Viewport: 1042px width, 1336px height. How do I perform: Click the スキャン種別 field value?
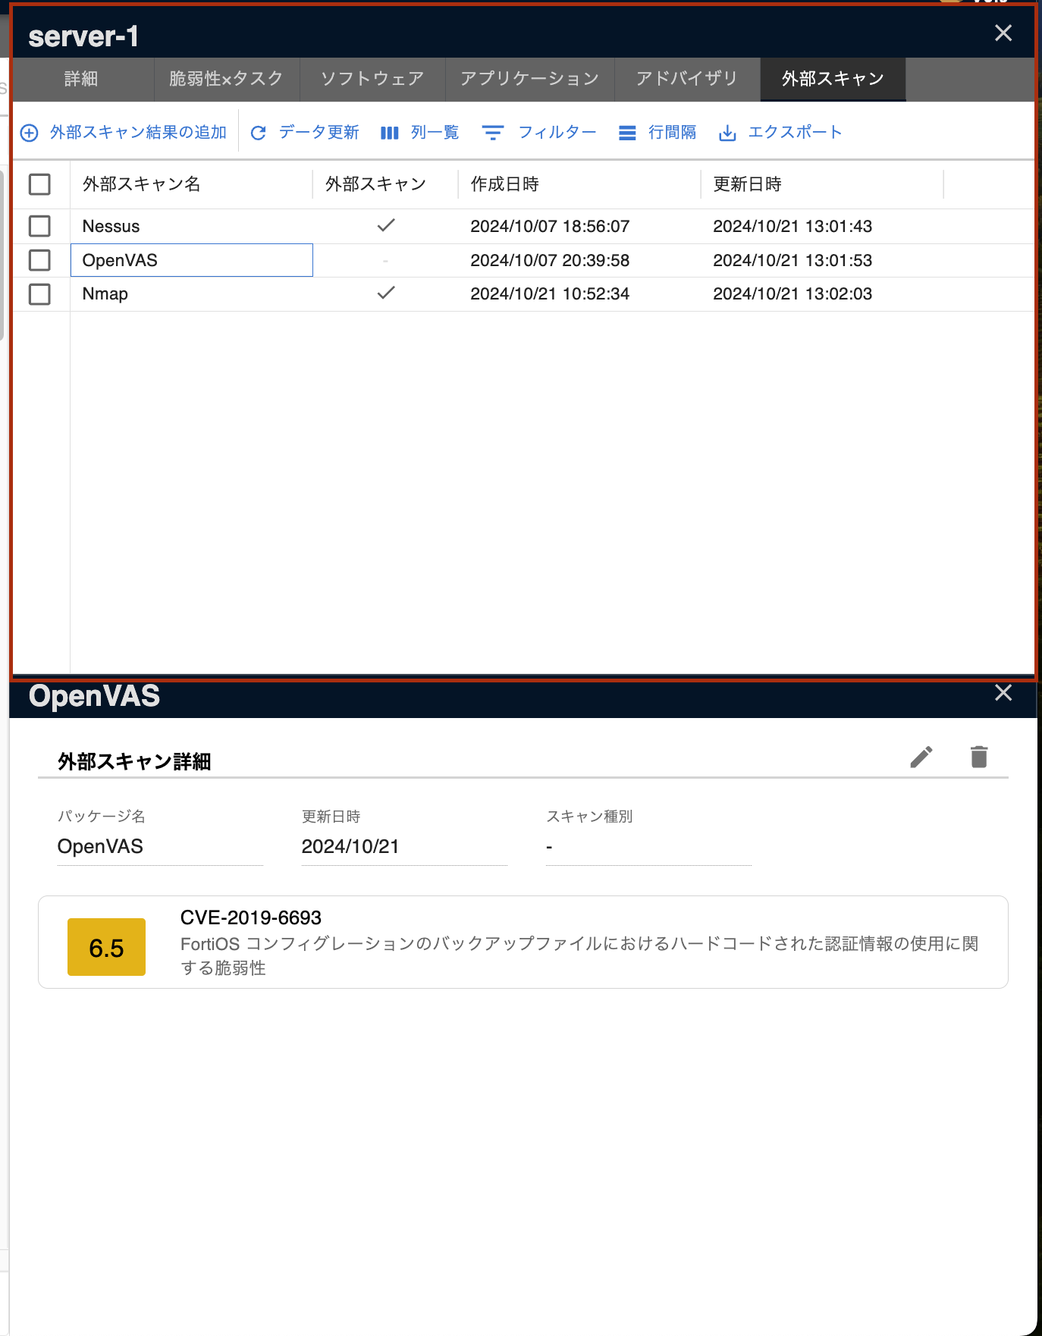[x=648, y=847]
